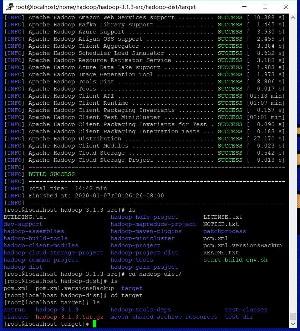Viewport: 300px width, 331px height.
Task: Click the classes directory name
Action: tap(16, 317)
